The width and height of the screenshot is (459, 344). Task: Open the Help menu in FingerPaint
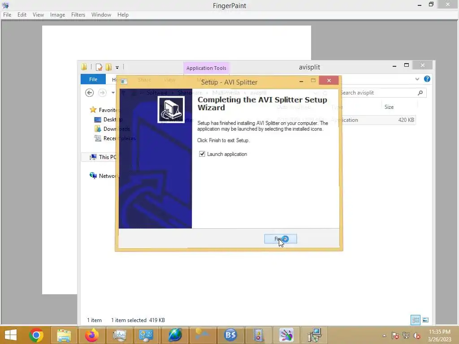[x=123, y=15]
